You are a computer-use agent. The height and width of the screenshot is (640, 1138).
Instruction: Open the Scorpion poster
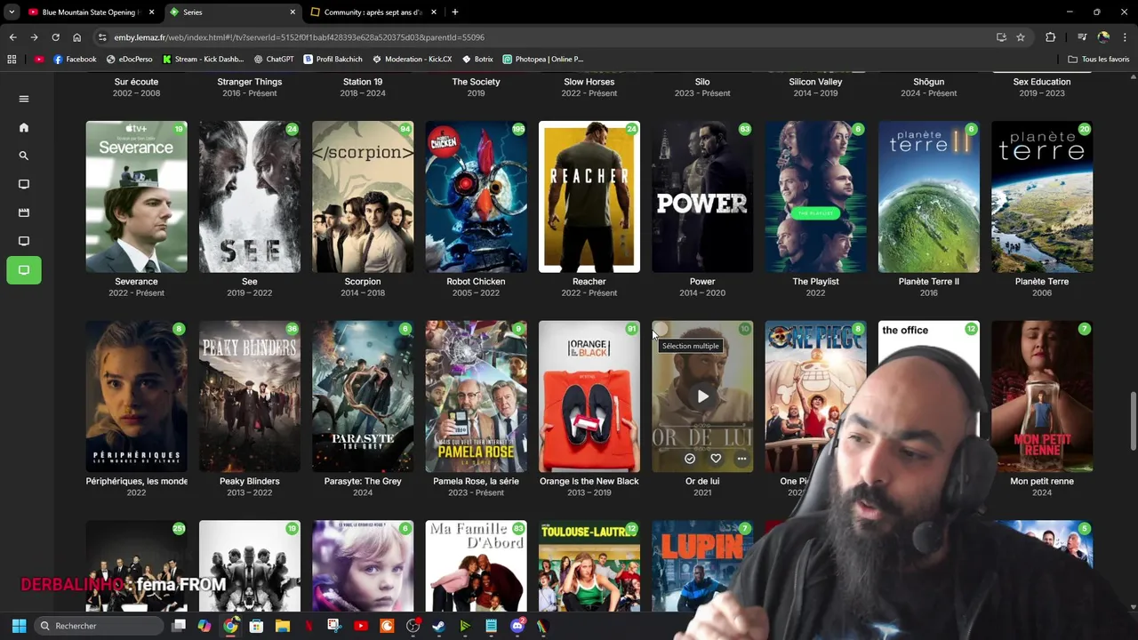[x=363, y=196]
